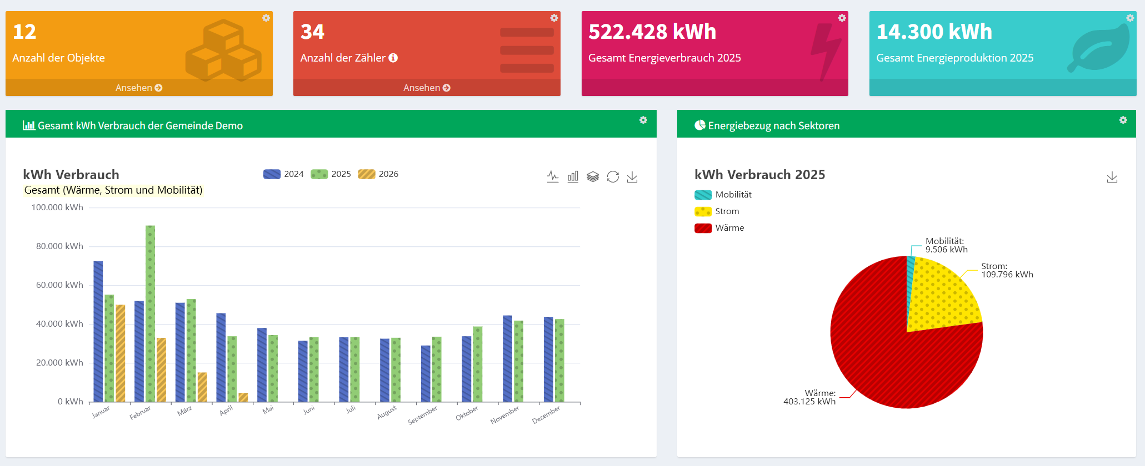Click the pie chart icon in Energiebezug header
The height and width of the screenshot is (466, 1145).
[700, 125]
